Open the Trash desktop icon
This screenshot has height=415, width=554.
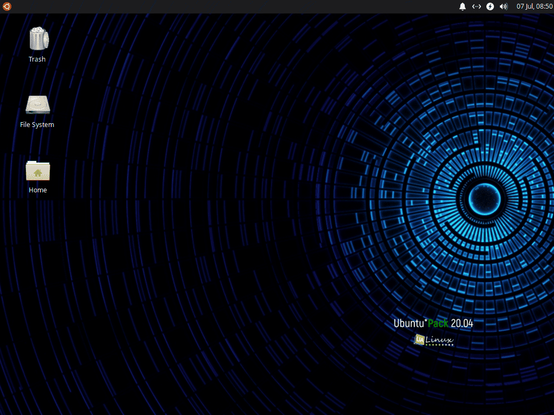click(38, 38)
